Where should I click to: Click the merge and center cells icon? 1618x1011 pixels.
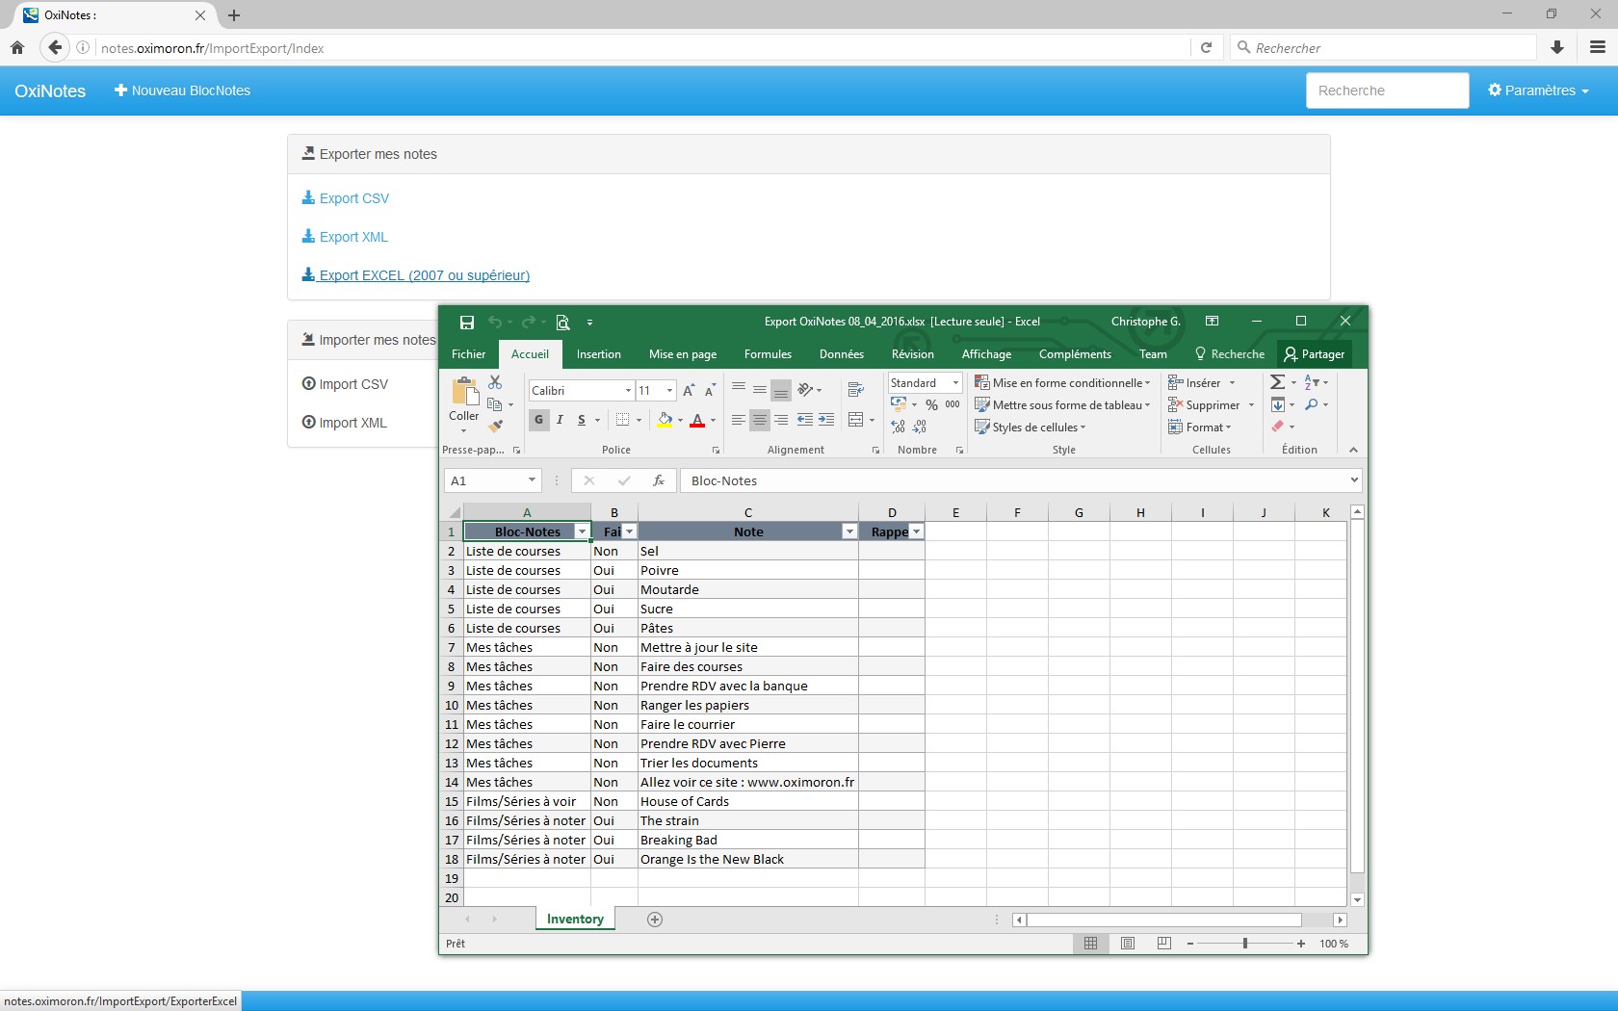coord(855,420)
